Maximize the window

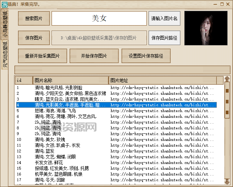222,4
